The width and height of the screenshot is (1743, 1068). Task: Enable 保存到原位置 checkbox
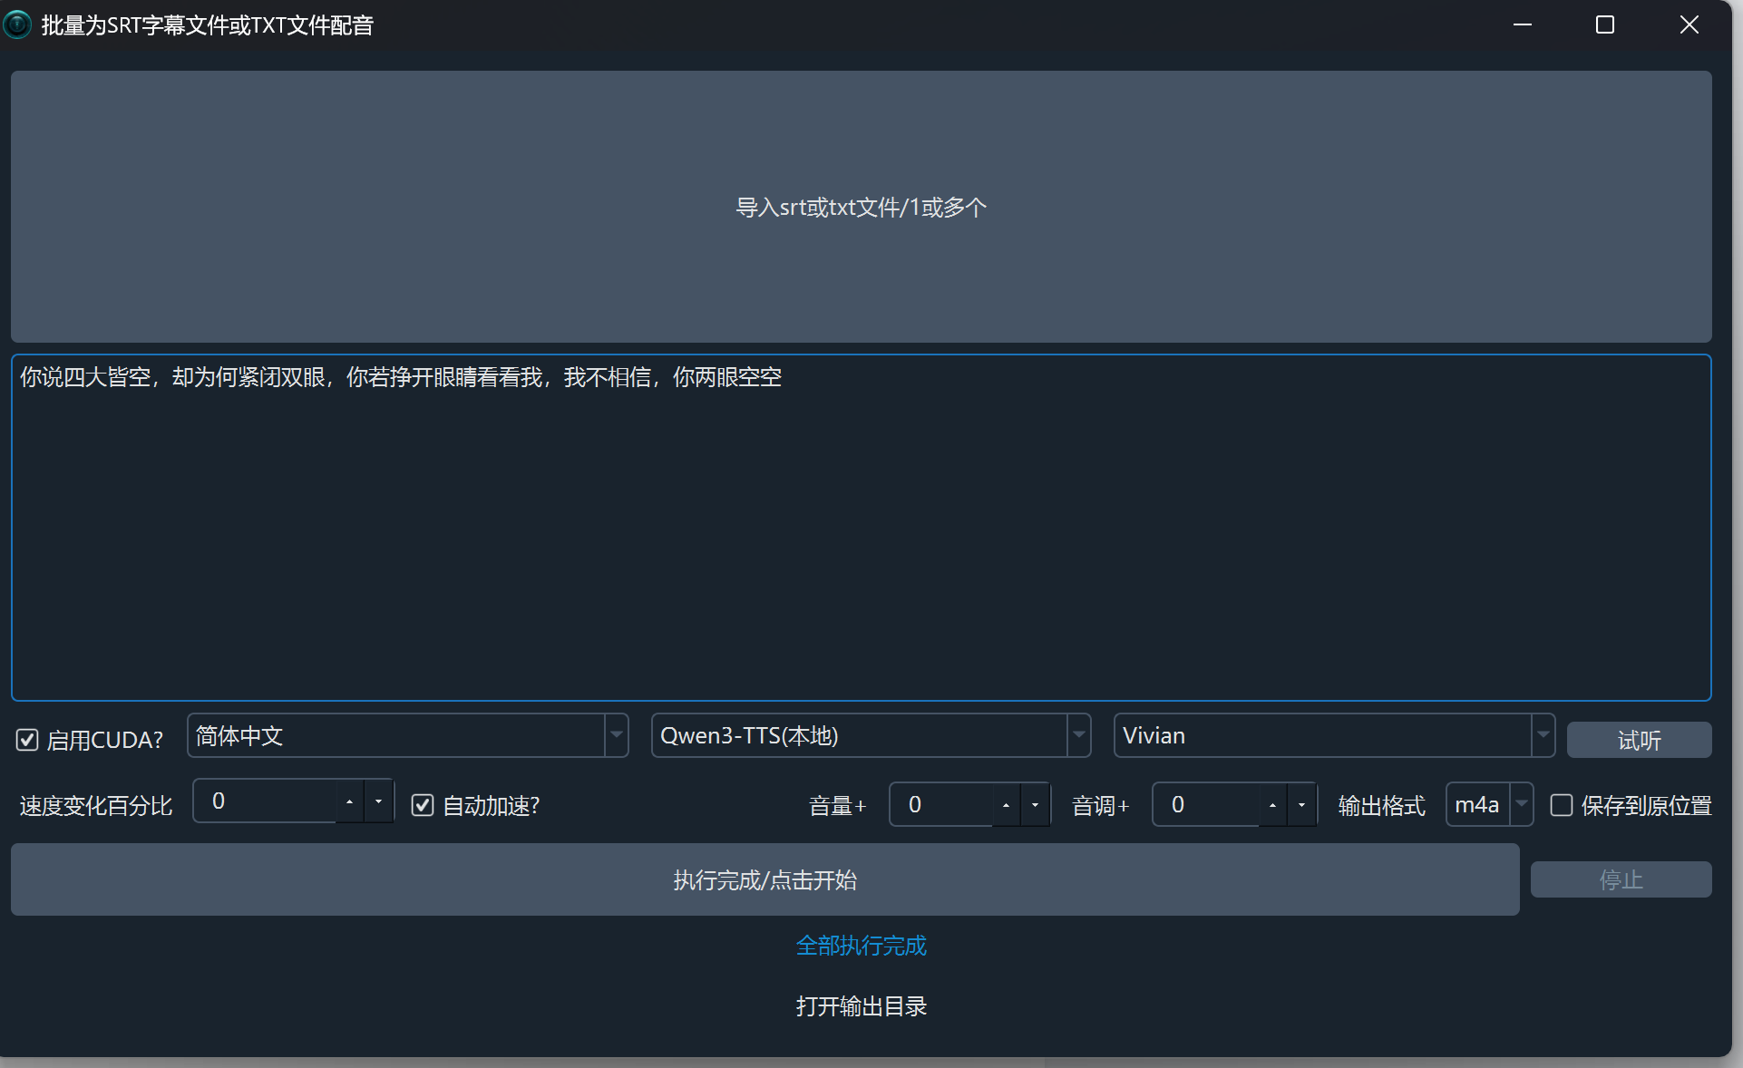(x=1561, y=805)
